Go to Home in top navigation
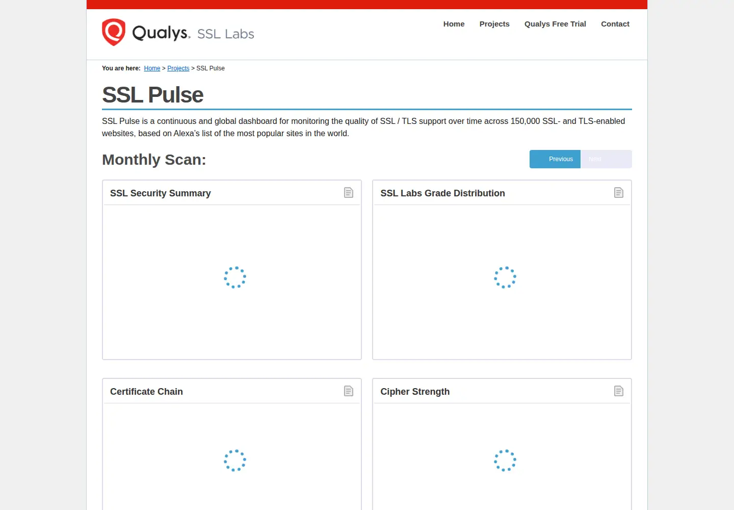Viewport: 734px width, 510px height. (x=454, y=24)
